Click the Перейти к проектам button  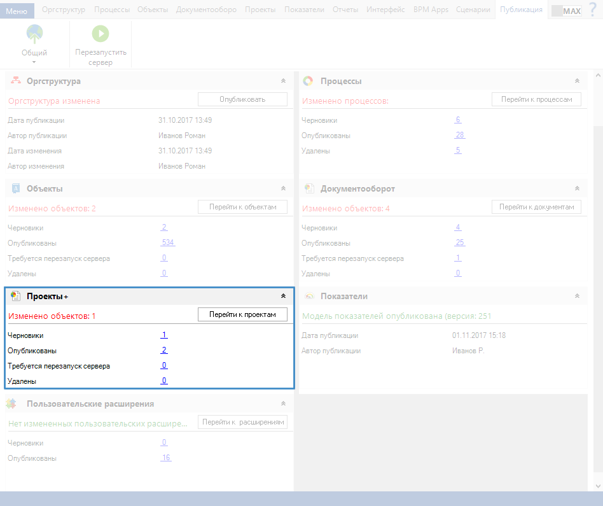click(242, 314)
